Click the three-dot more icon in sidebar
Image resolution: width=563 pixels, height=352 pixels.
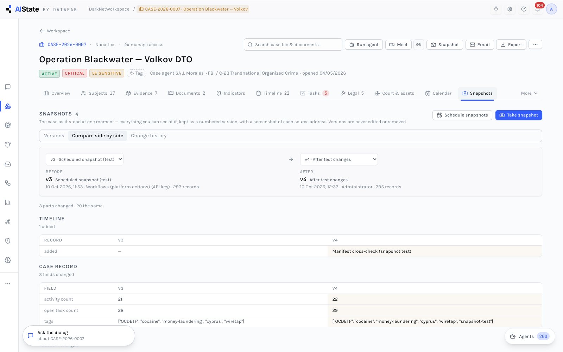(8, 284)
